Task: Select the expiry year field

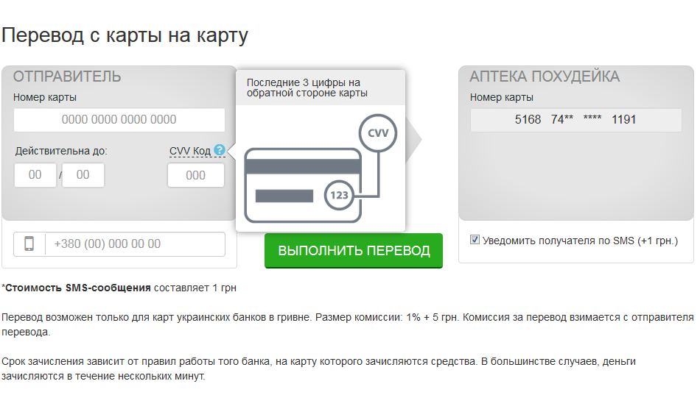Action: 83,174
